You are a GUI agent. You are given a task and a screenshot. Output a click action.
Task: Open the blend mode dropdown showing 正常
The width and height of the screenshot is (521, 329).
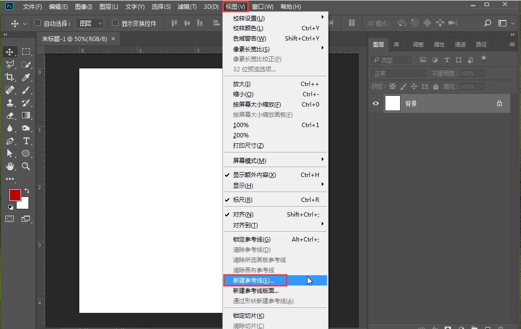pos(398,73)
